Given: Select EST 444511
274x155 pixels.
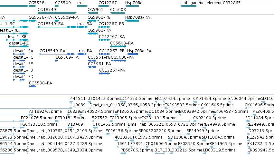Looking at the screenshot, I should pyautogui.click(x=78, y=99).
